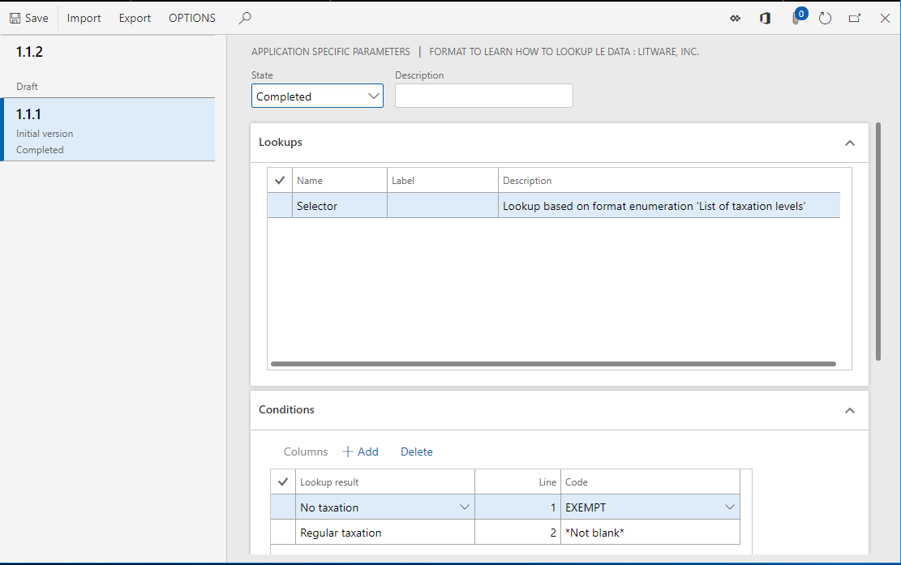Collapse the Conditions section
The height and width of the screenshot is (565, 901).
(x=850, y=410)
